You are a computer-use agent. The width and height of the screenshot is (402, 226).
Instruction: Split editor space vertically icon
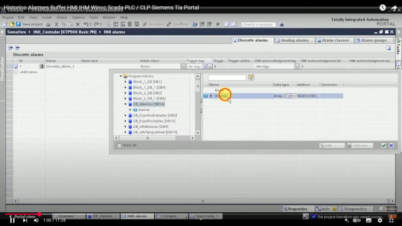point(233,24)
